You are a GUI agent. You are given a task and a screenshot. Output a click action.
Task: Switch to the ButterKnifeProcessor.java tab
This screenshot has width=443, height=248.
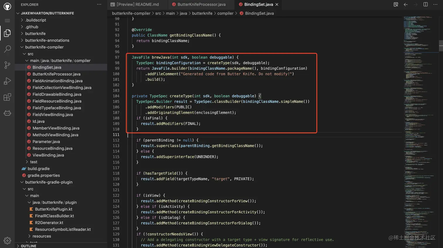[201, 4]
